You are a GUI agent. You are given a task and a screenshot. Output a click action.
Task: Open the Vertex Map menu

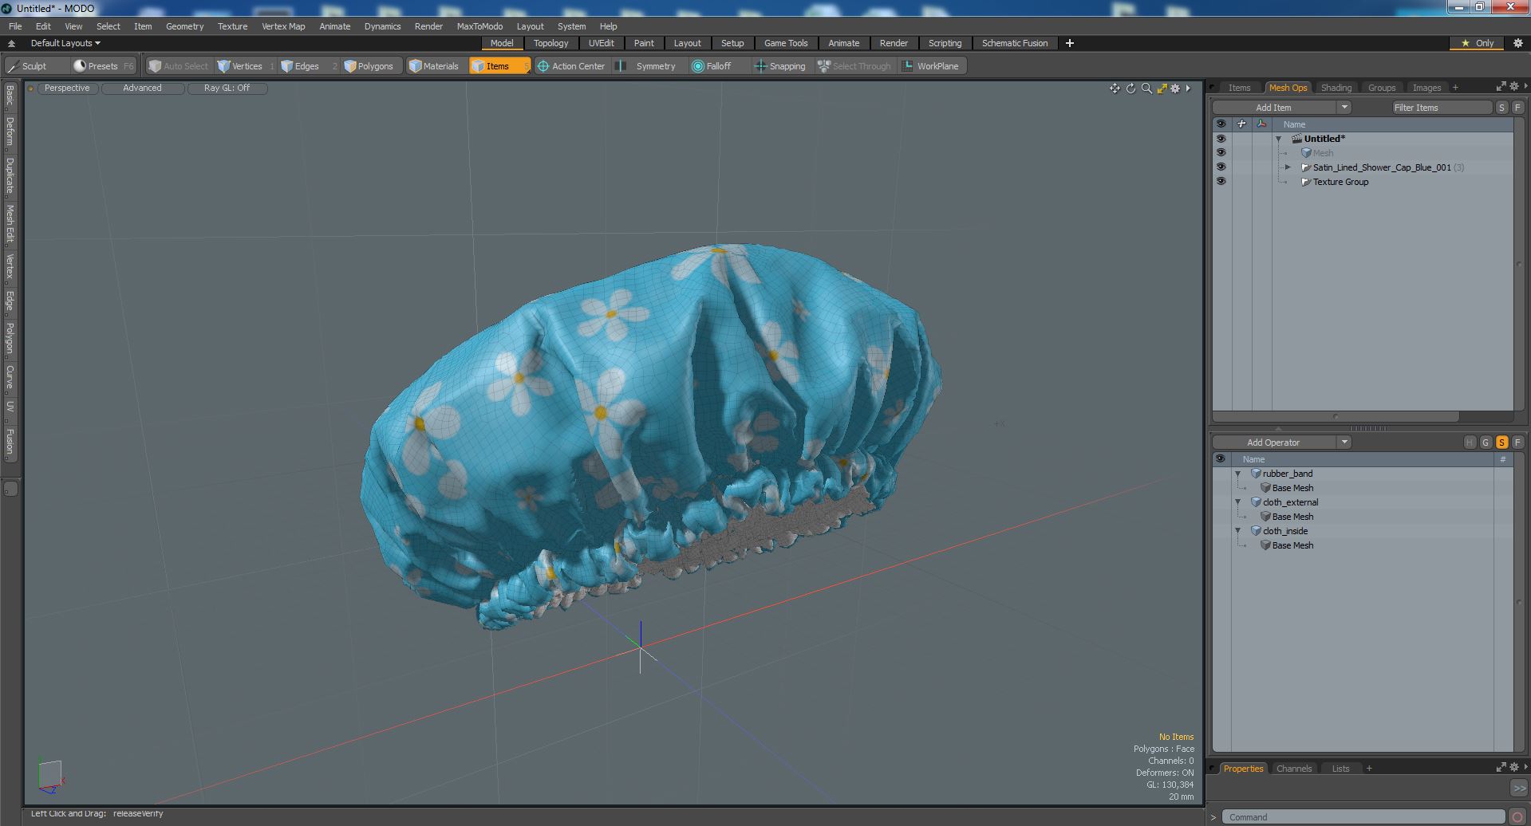click(x=283, y=26)
